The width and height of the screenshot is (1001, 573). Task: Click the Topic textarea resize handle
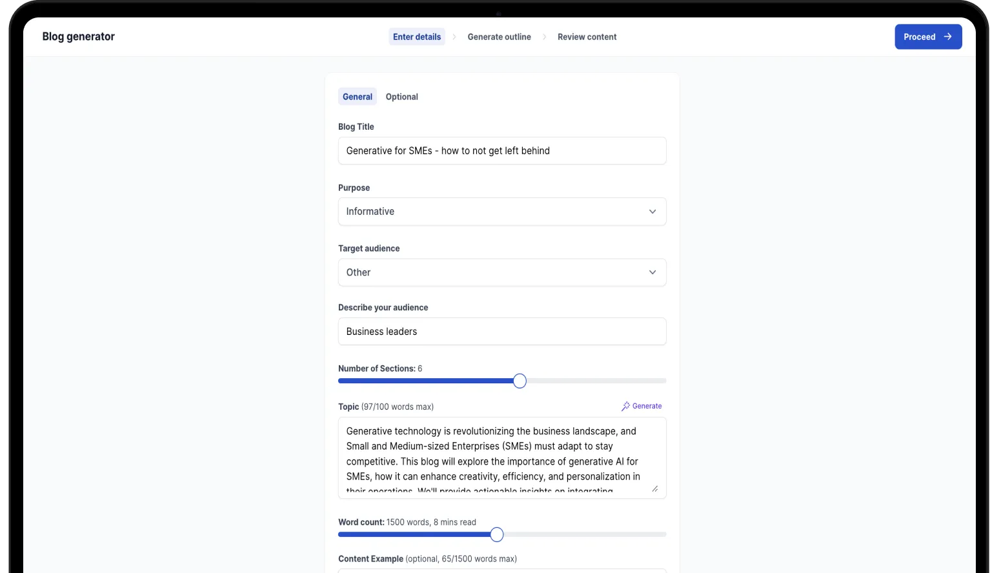click(x=654, y=488)
